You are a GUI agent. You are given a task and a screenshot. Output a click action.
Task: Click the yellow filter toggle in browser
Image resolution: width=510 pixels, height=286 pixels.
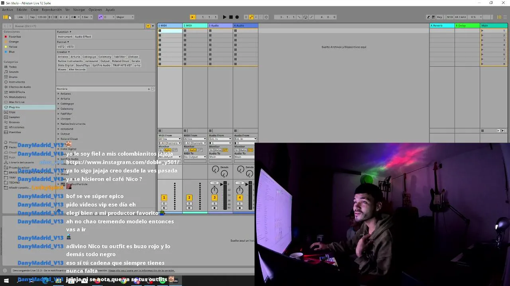[x=148, y=26]
